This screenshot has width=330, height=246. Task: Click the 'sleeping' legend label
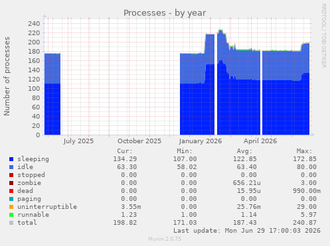pos(33,159)
